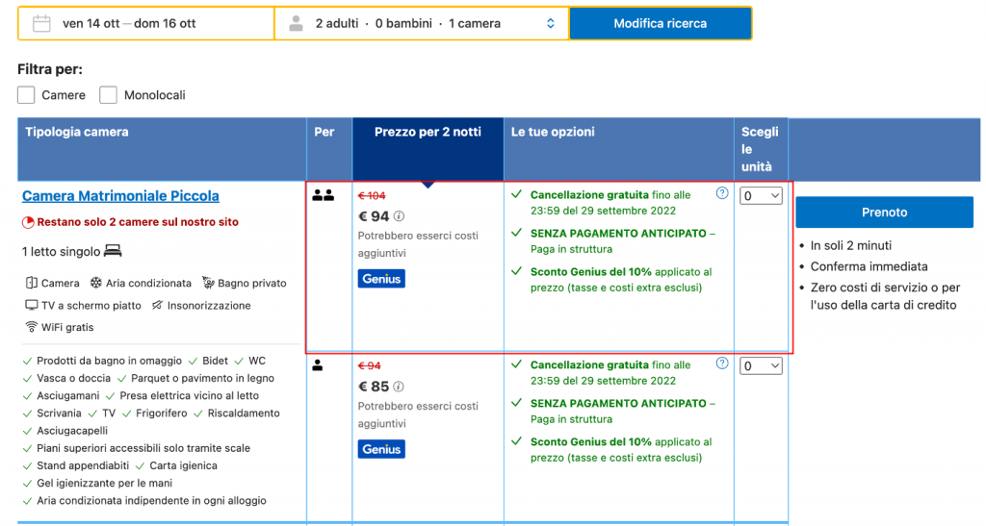The height and width of the screenshot is (526, 986).
Task: Click the date range ven 14 ott field
Action: click(x=129, y=23)
